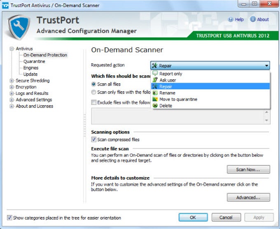Select On-Demand Protection in the tree

click(x=45, y=55)
